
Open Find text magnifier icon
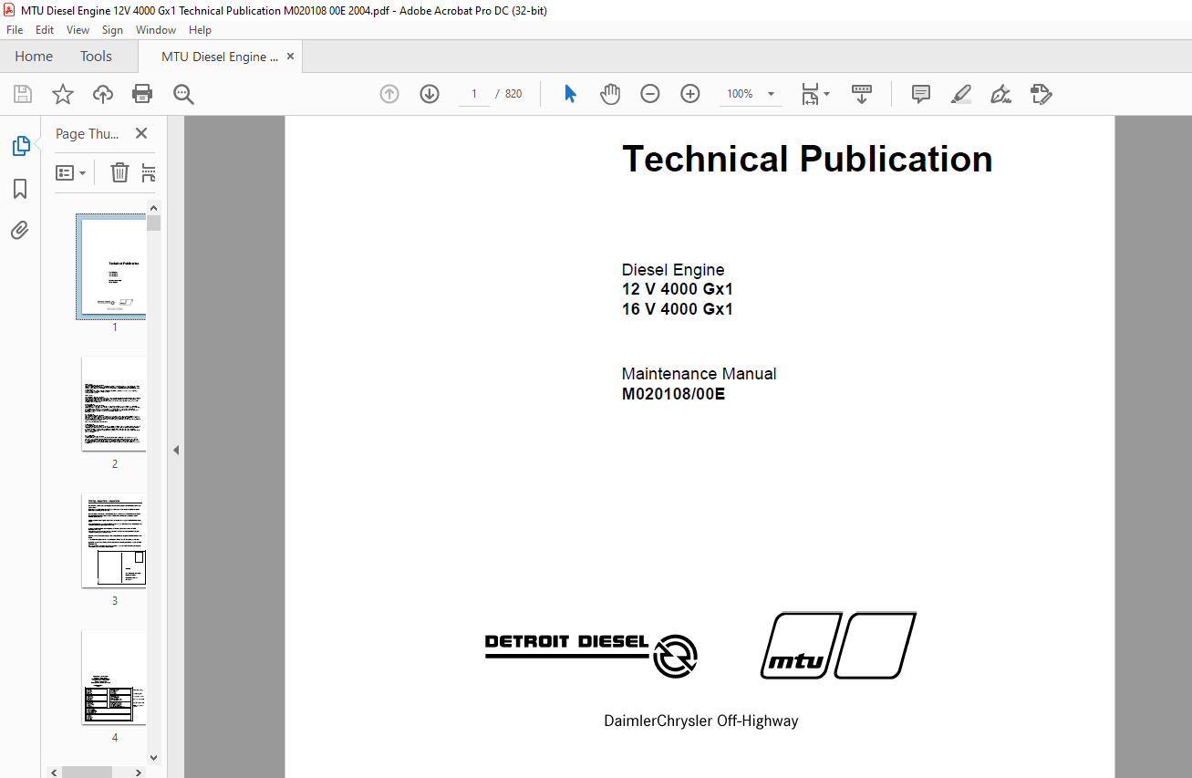(x=184, y=94)
